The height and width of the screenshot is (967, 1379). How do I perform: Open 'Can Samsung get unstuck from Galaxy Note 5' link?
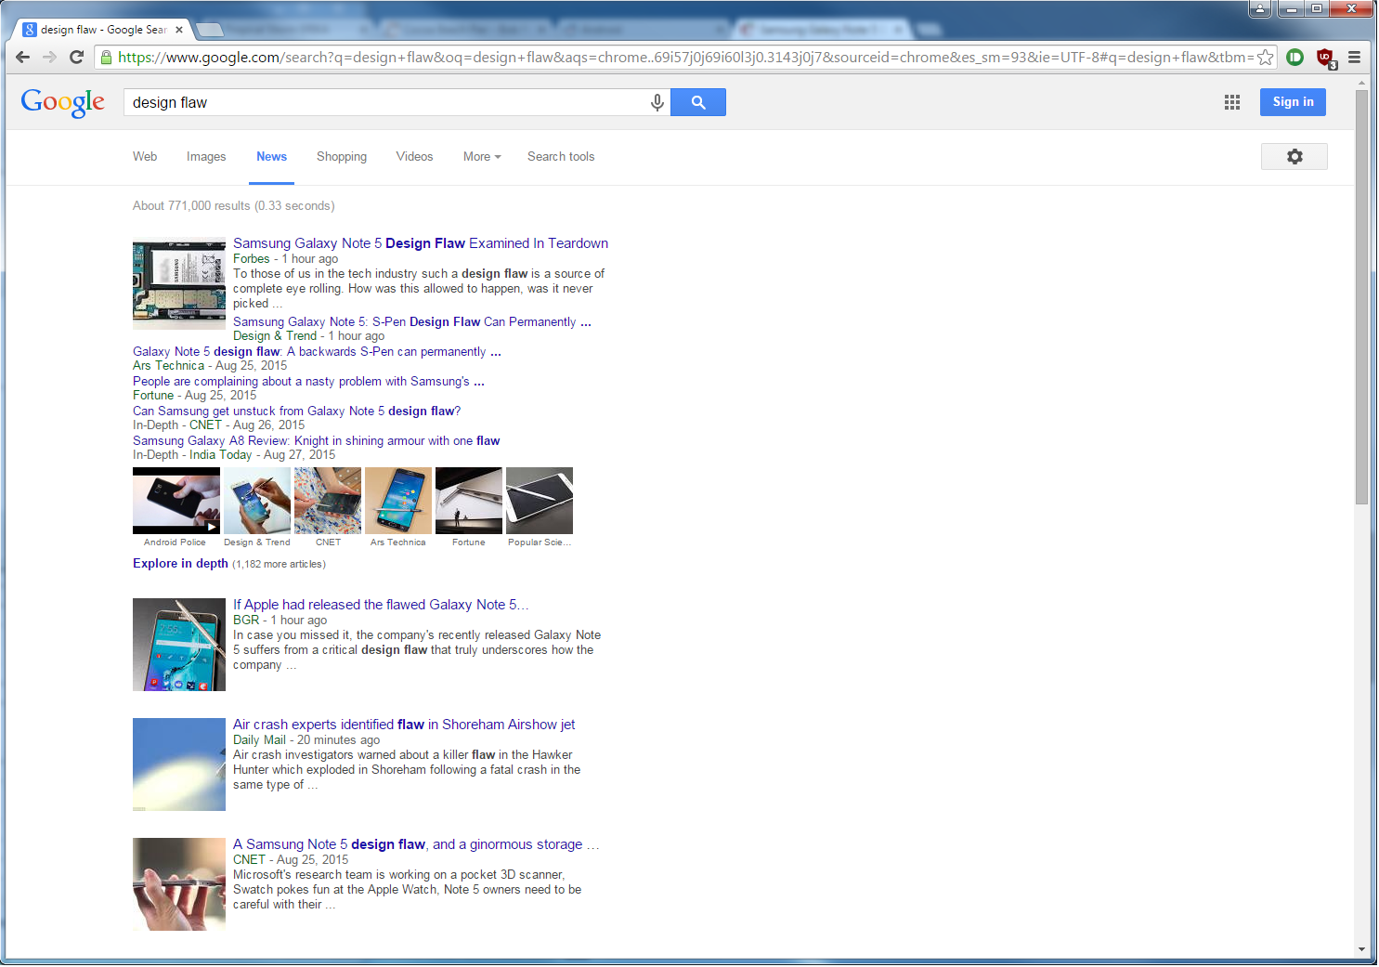coord(296,412)
